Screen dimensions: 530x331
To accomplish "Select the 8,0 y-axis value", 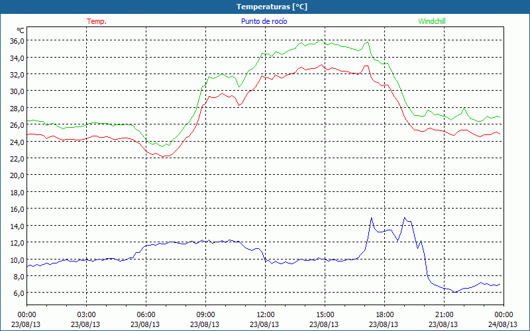I will pyautogui.click(x=19, y=276).
